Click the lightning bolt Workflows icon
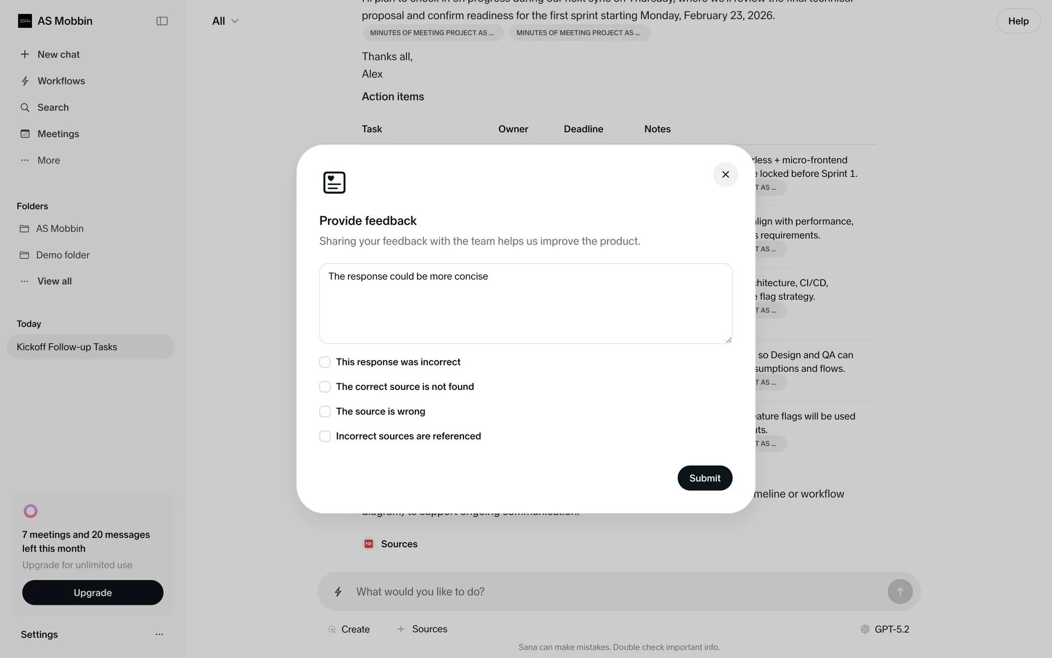This screenshot has width=1052, height=658. coord(25,81)
